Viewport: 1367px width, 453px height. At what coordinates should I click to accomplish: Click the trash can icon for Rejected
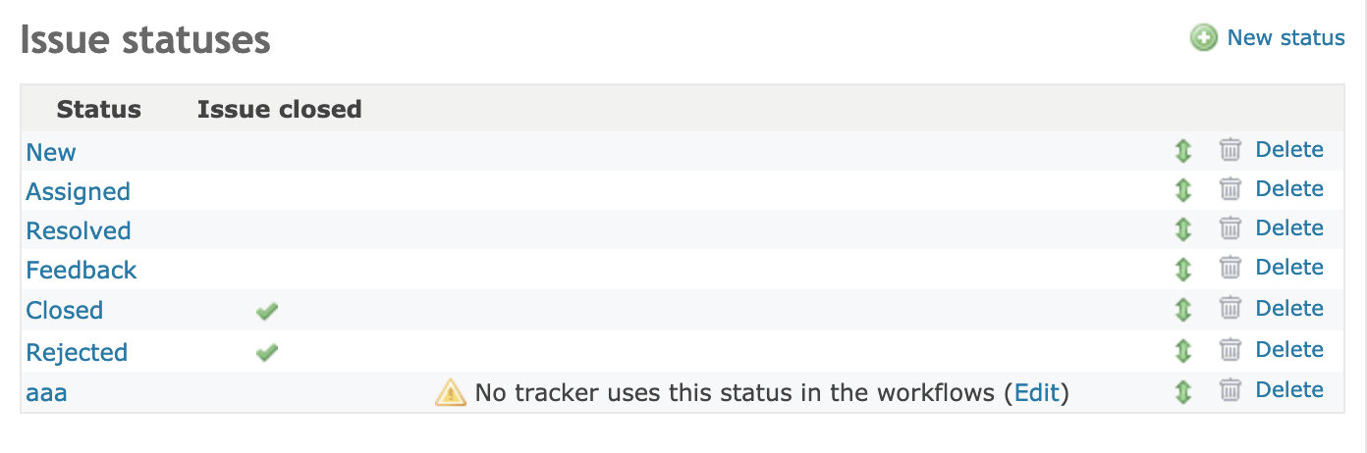(x=1230, y=350)
